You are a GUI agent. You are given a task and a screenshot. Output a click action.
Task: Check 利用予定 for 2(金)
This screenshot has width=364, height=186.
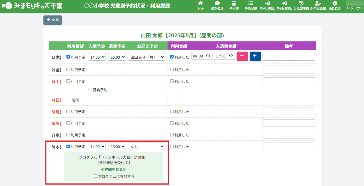coord(68,70)
